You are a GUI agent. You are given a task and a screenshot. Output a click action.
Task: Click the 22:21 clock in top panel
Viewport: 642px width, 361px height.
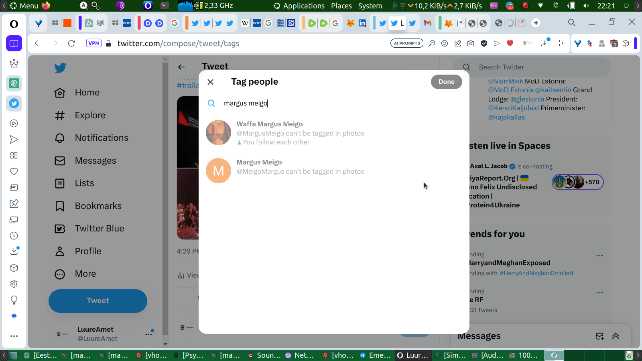click(x=606, y=6)
